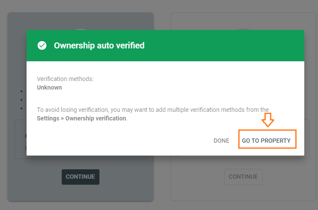Click the 'Ownership auto verified' title
Image resolution: width=318 pixels, height=210 pixels.
(x=99, y=45)
